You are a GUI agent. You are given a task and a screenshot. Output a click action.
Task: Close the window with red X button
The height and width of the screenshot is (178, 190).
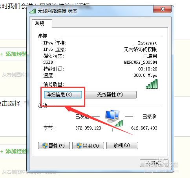(162, 9)
